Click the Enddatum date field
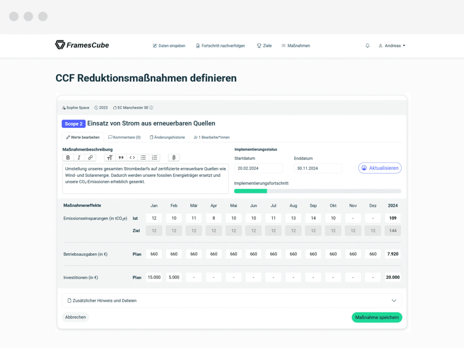 (318, 168)
